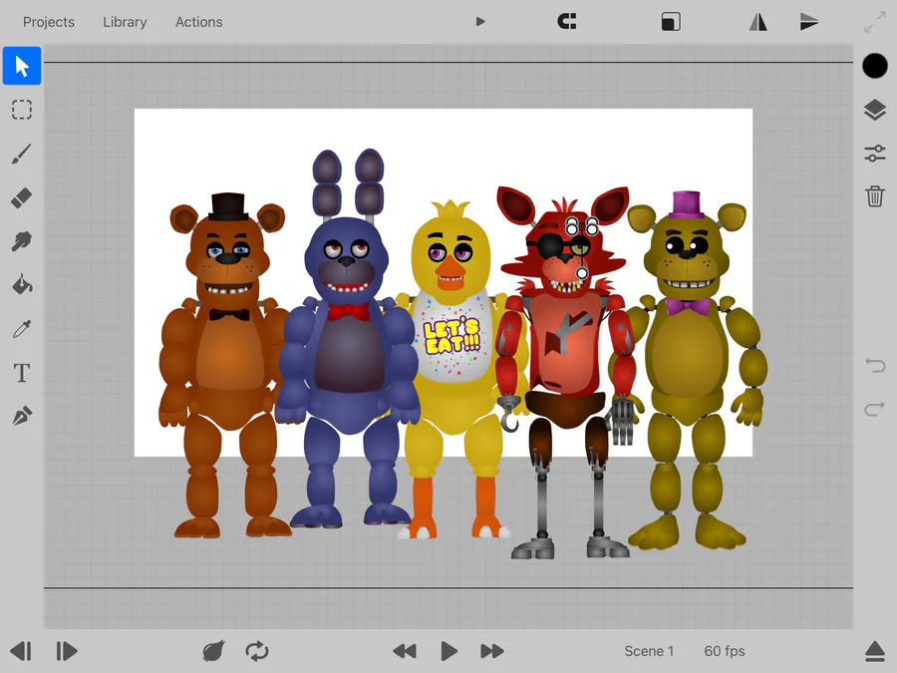The height and width of the screenshot is (673, 897).
Task: Toggle onion skinning
Action: [213, 651]
